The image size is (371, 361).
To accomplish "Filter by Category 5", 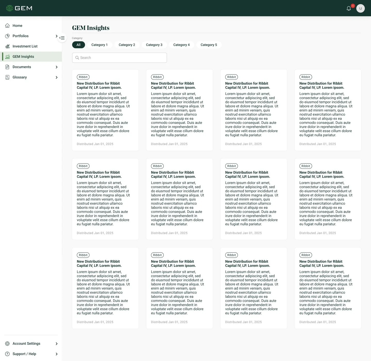I will point(209,45).
